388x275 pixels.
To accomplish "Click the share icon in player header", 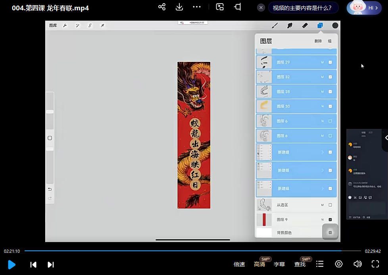I will (162, 7).
